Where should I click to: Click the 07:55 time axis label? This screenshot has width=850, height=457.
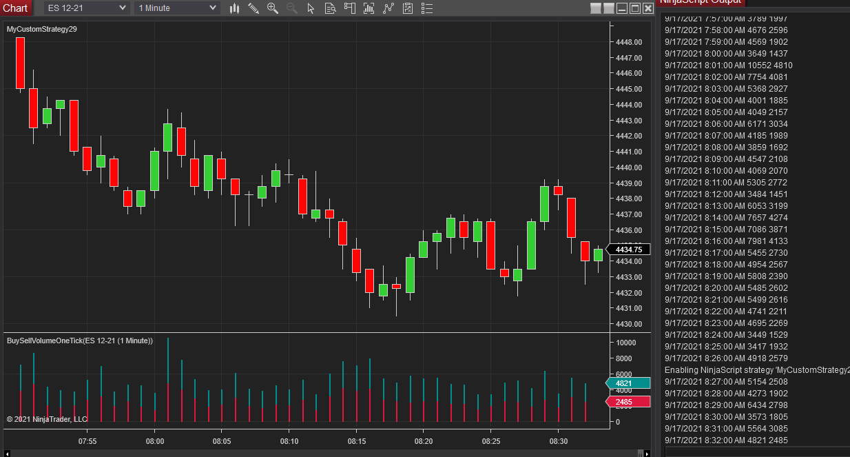pyautogui.click(x=87, y=440)
